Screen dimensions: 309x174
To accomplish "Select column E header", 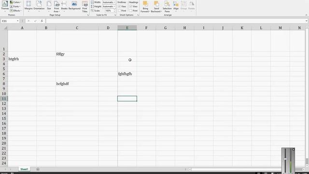I will click(127, 28).
